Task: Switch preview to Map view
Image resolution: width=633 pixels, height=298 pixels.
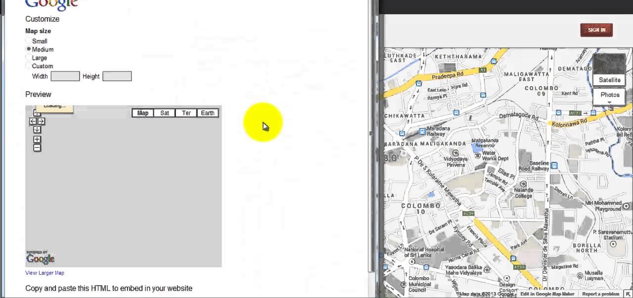Action: (143, 113)
